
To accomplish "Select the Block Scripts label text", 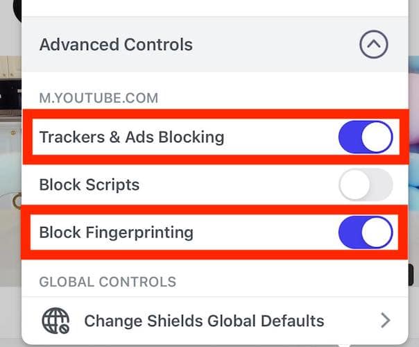I will pyautogui.click(x=89, y=185).
